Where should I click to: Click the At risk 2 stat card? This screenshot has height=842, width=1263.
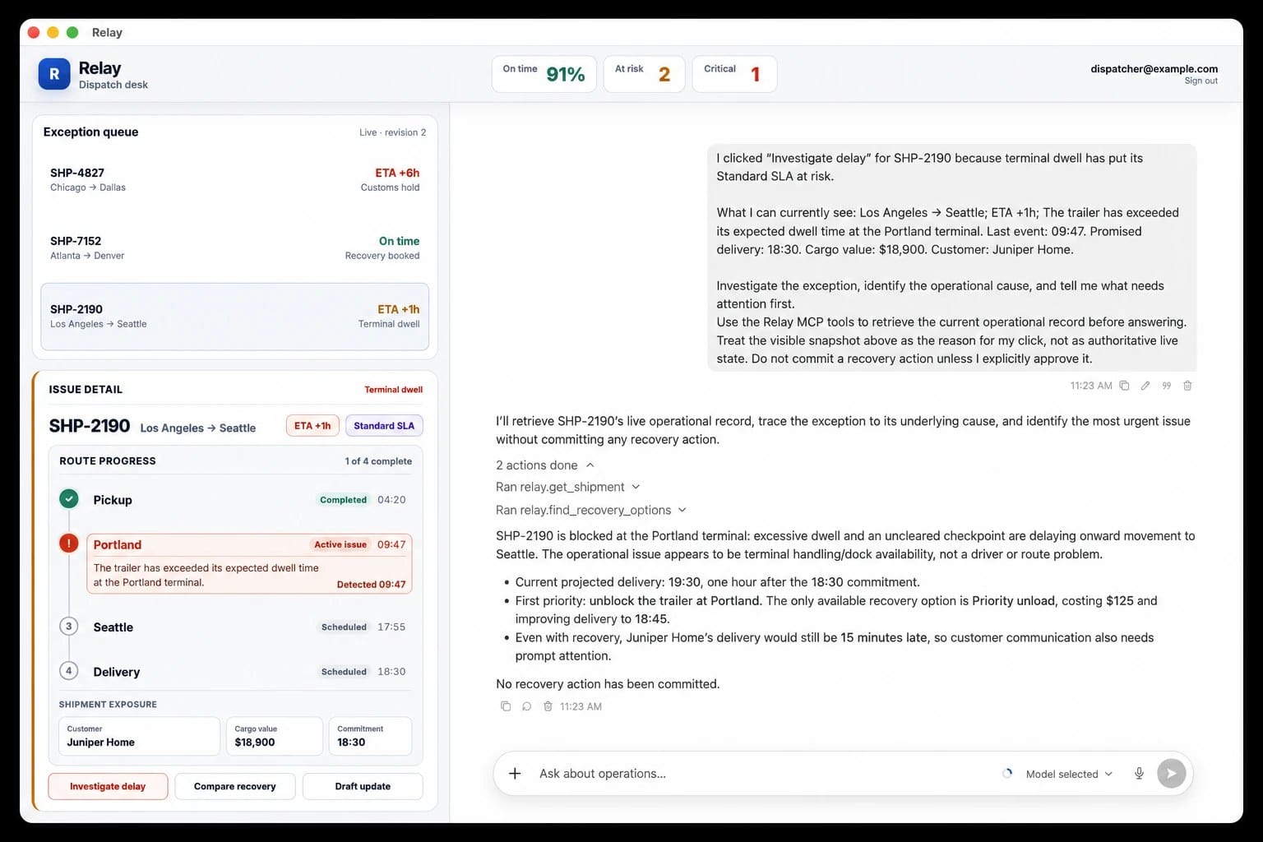(644, 74)
